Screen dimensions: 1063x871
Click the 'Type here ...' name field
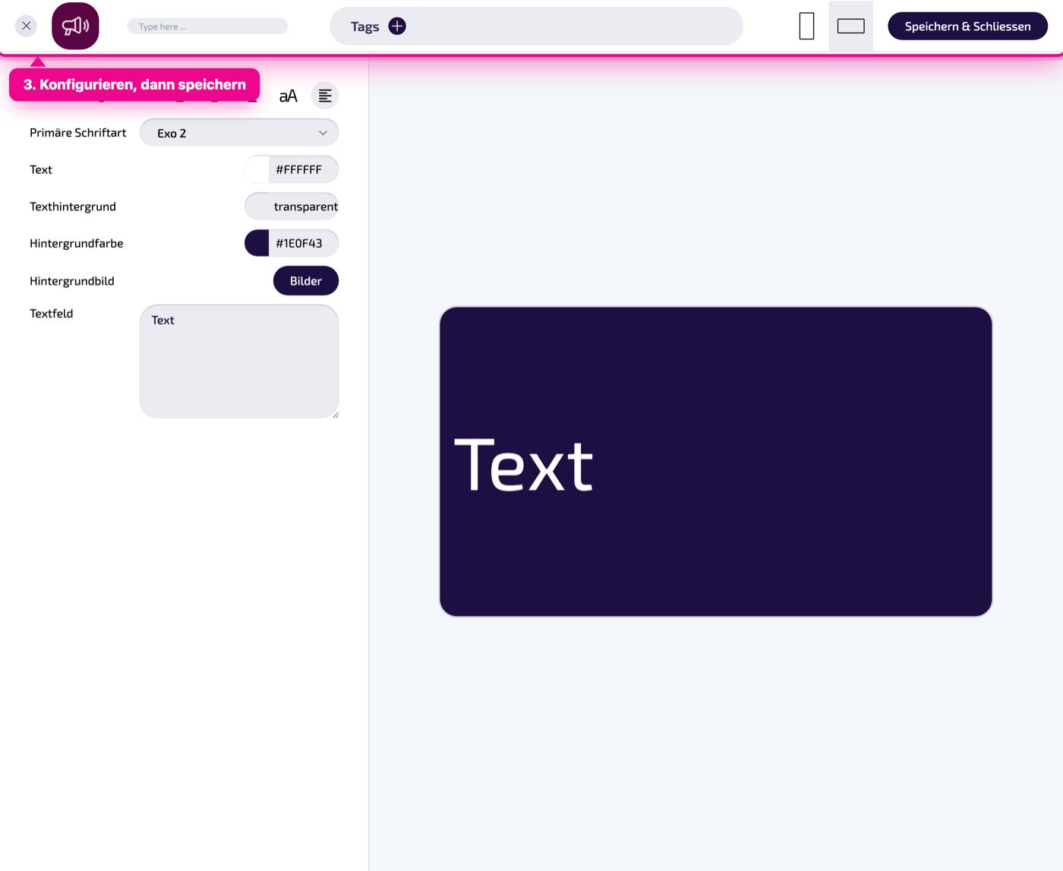[x=207, y=27]
